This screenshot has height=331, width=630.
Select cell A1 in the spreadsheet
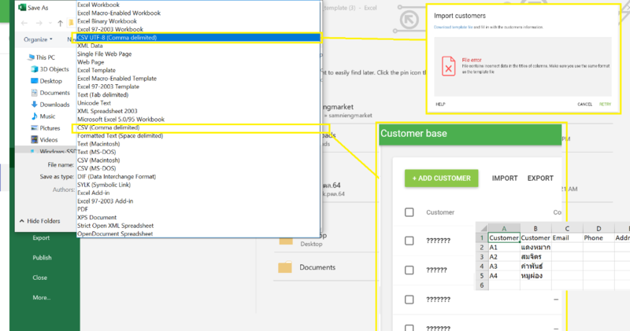[503, 237]
